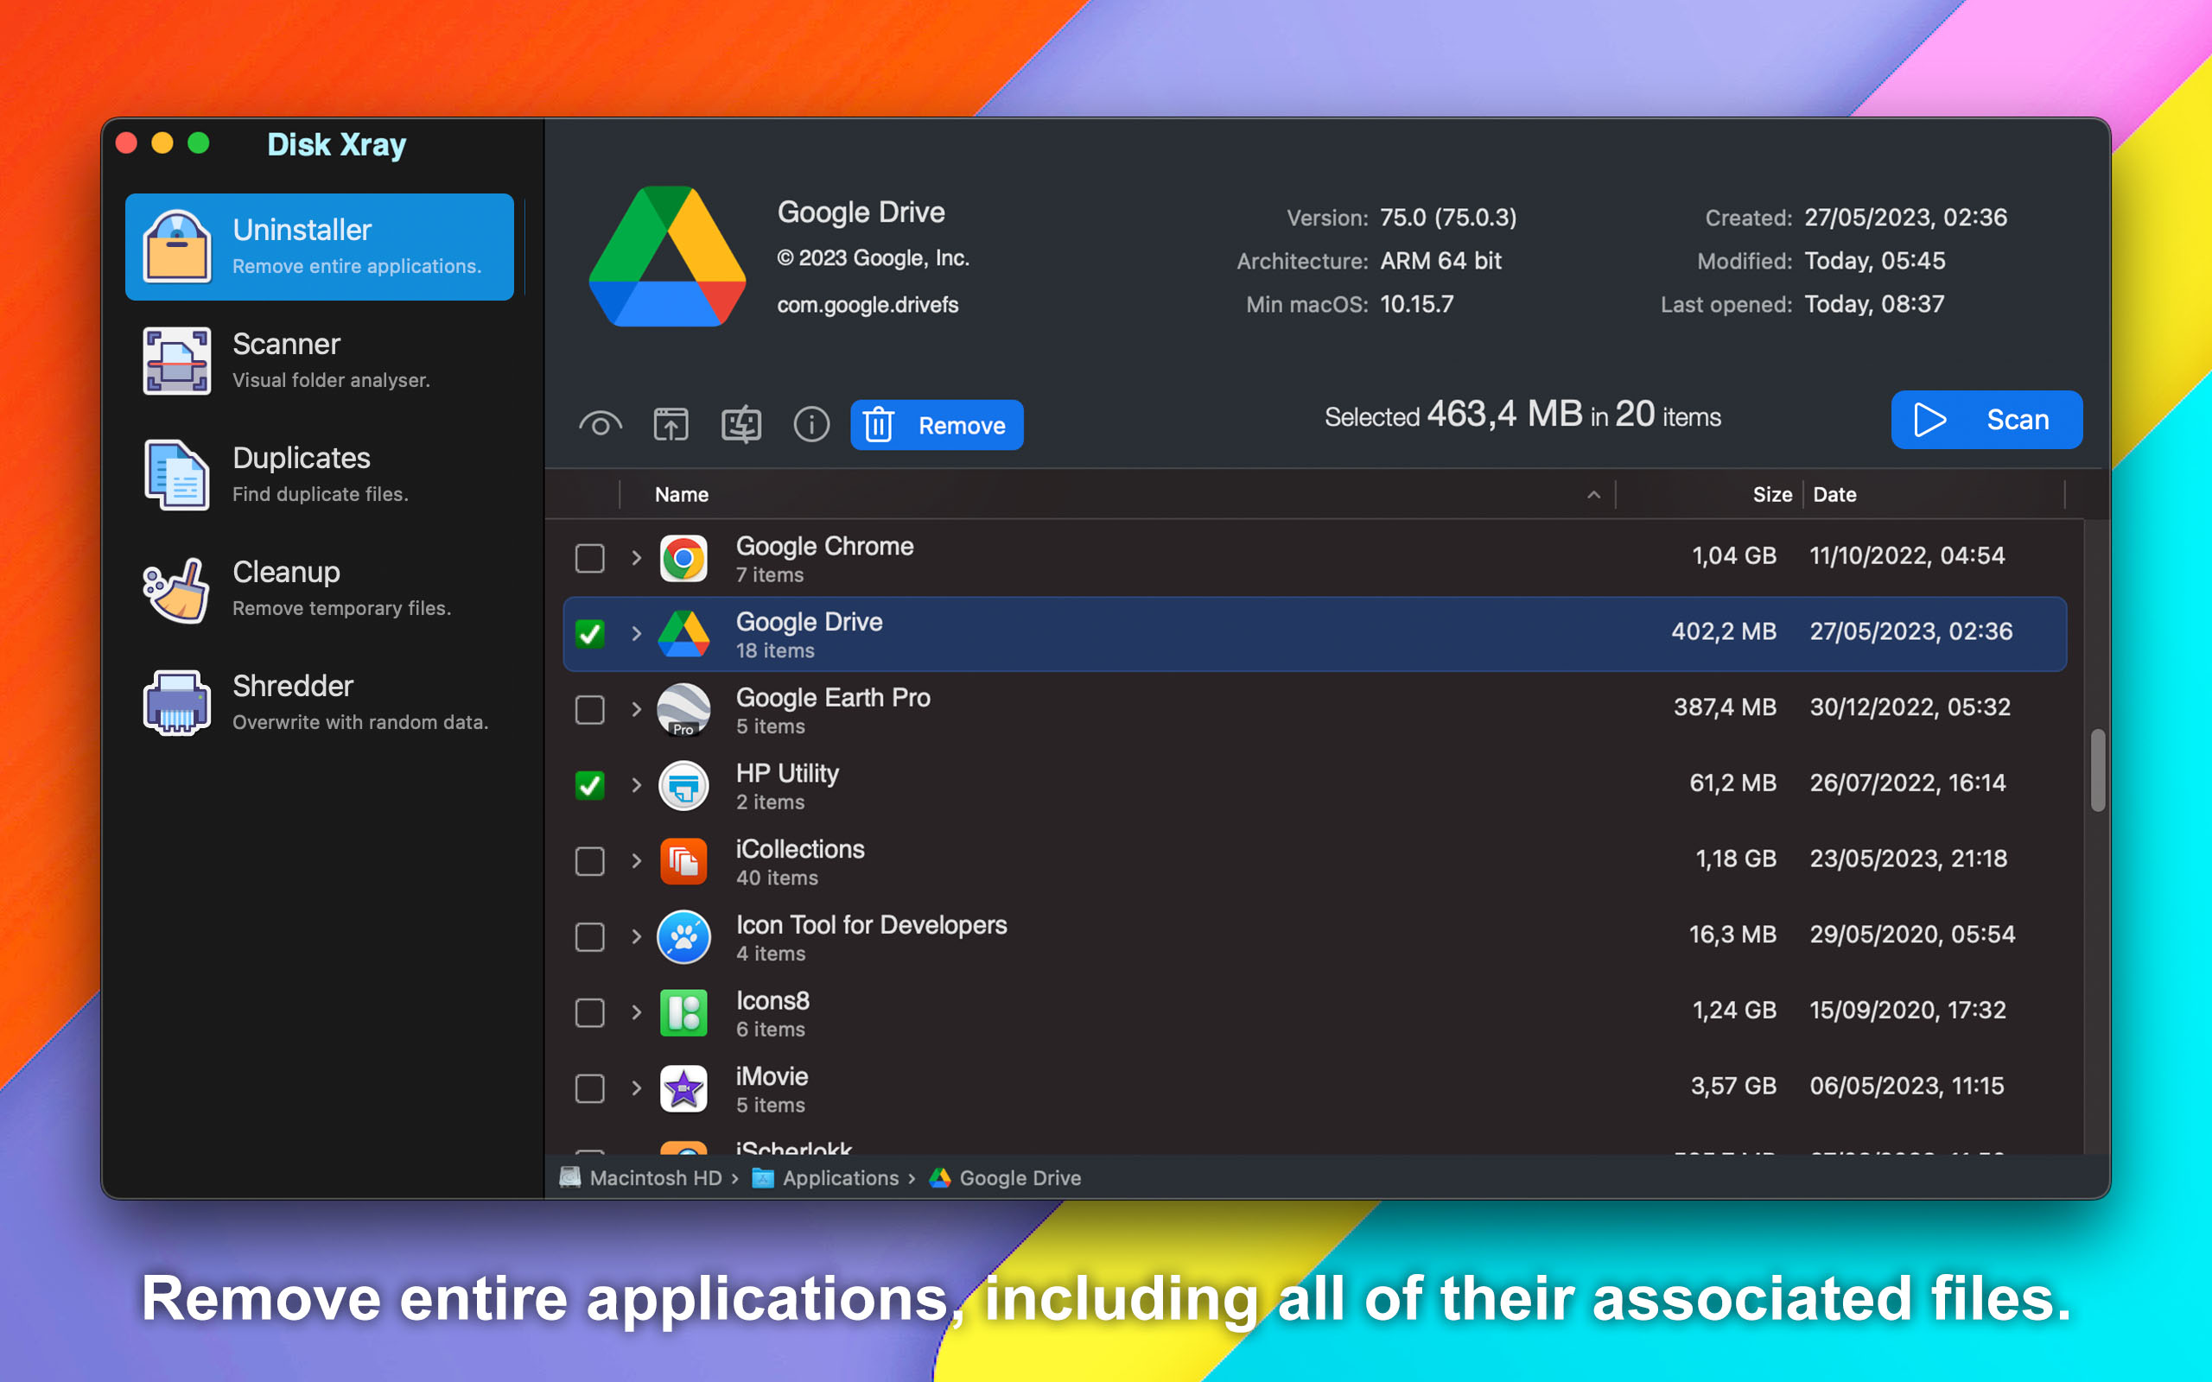Deselect the HP Utility checkbox
Viewport: 2212px width, 1382px height.
589,785
